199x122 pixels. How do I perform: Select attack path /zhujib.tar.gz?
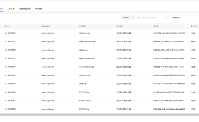tap(84, 50)
